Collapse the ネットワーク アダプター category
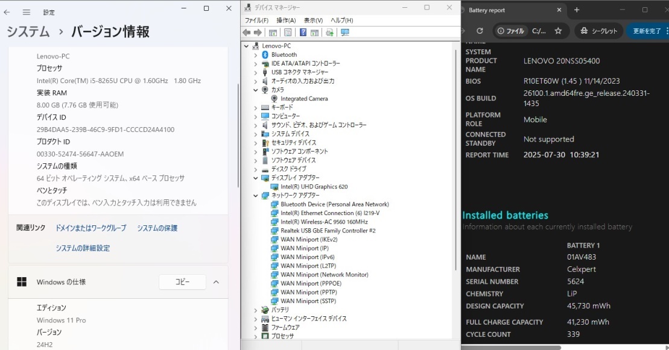 point(255,196)
